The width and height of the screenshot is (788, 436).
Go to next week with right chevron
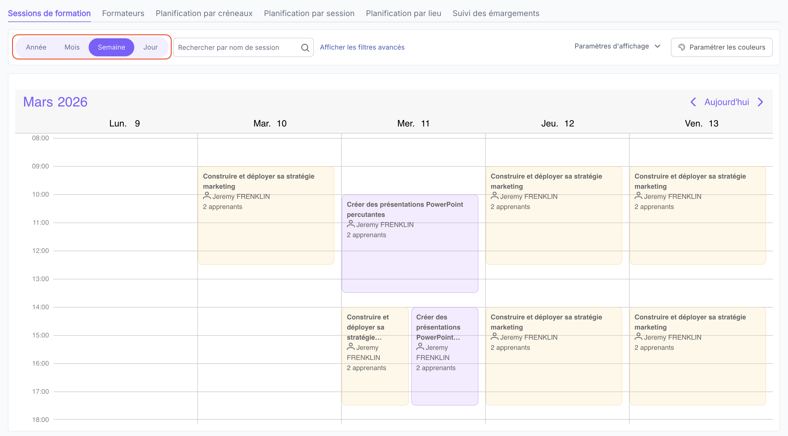coord(760,102)
